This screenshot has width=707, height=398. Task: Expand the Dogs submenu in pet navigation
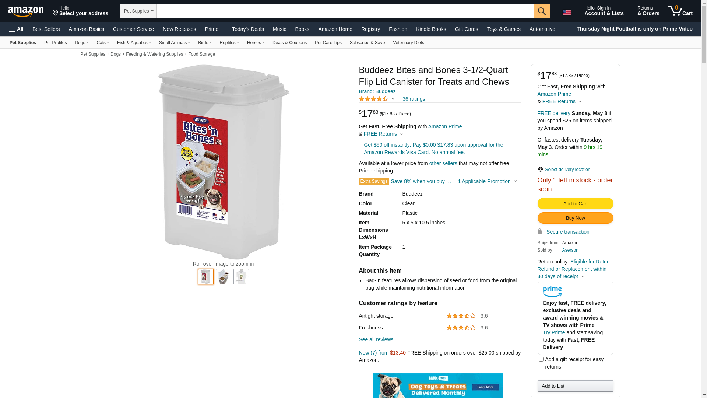(81, 43)
